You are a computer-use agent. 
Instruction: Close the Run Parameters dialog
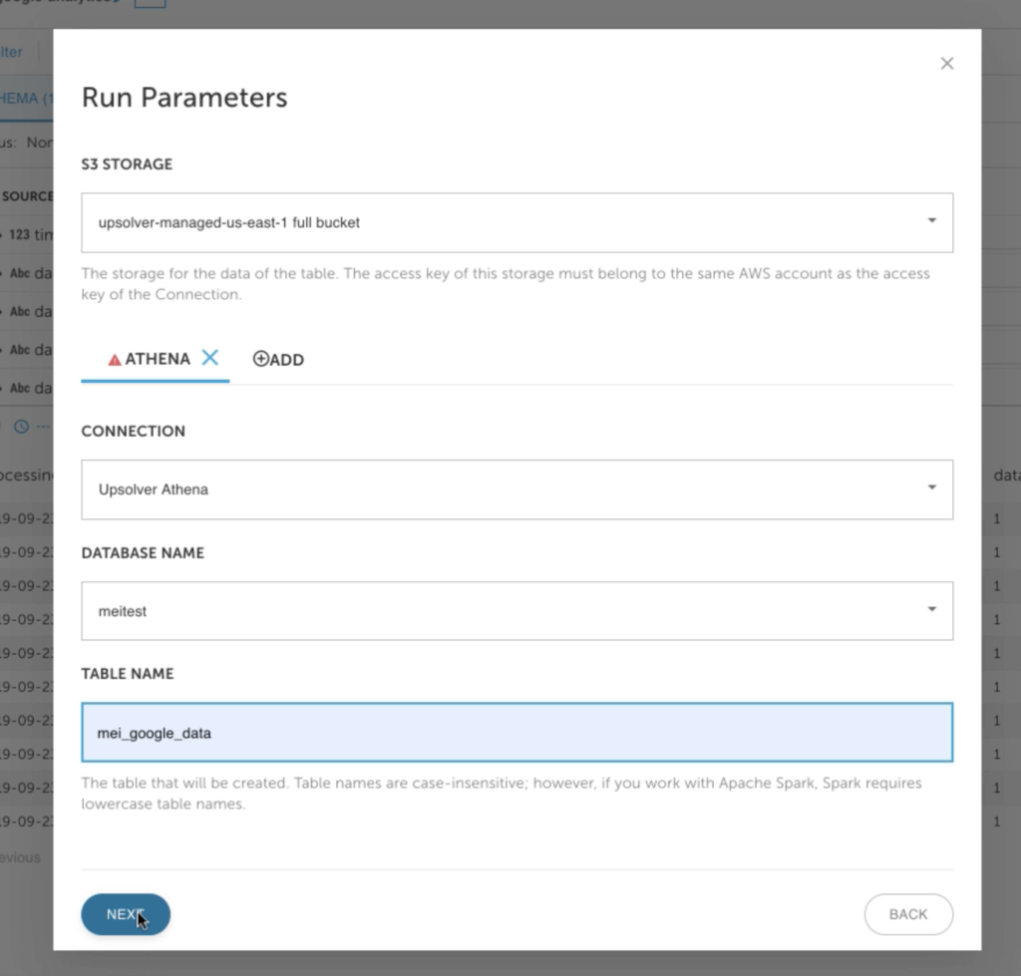(947, 63)
